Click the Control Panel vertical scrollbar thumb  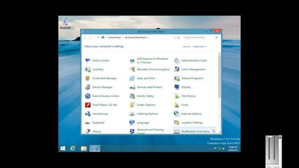[219, 76]
